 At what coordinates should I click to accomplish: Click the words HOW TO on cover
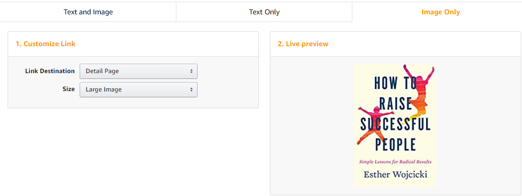point(395,83)
